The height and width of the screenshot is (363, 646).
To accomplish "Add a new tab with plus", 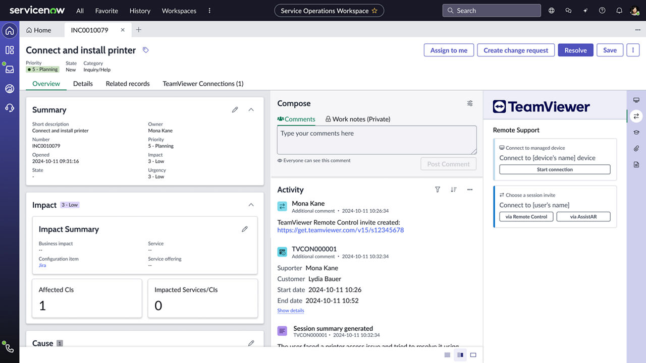I will coord(139,30).
